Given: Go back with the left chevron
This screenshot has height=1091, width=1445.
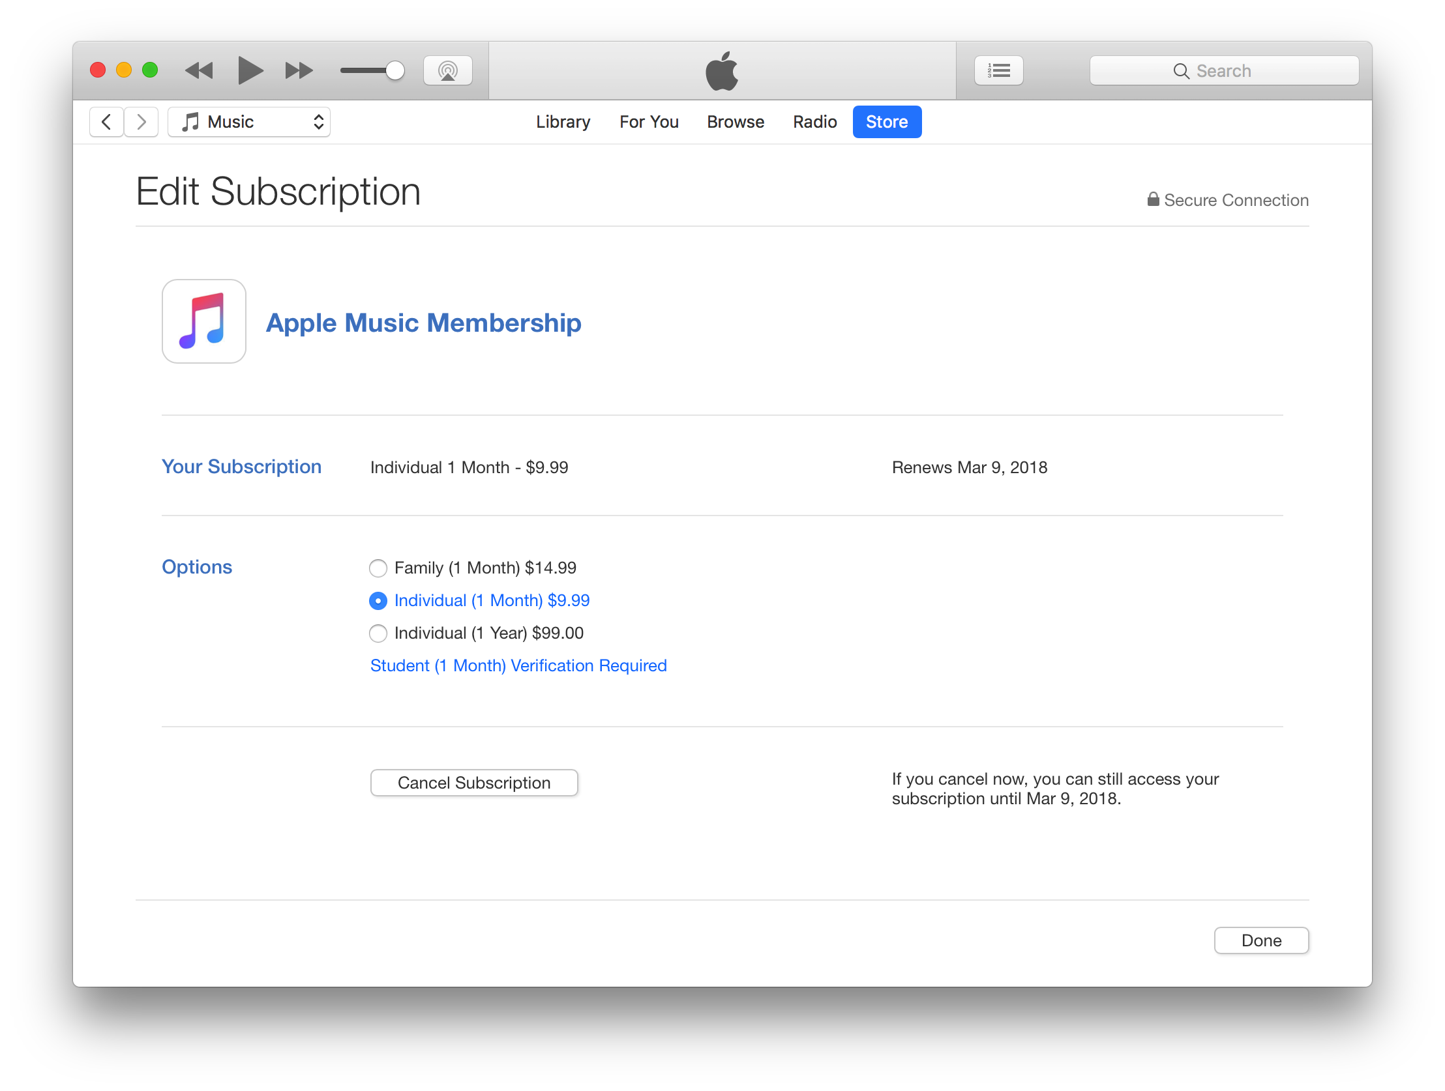Looking at the screenshot, I should pos(106,122).
